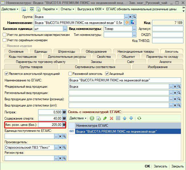186x170 pixels.
Task: Click the Закрыть button
Action: click(x=177, y=166)
